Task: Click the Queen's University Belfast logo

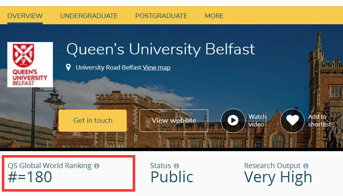Action: click(x=30, y=65)
